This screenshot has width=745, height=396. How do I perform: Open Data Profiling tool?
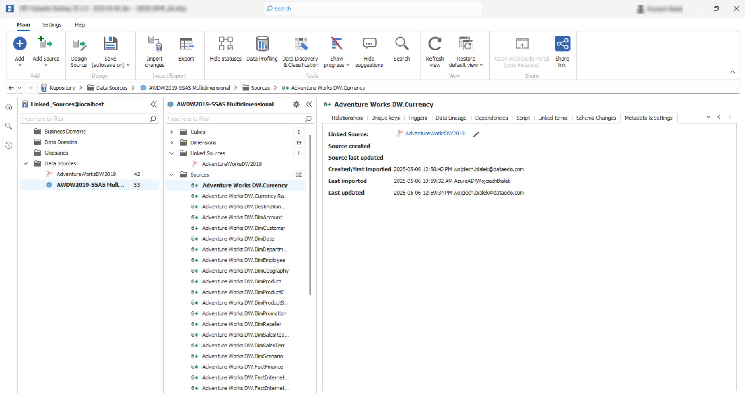coord(262,44)
